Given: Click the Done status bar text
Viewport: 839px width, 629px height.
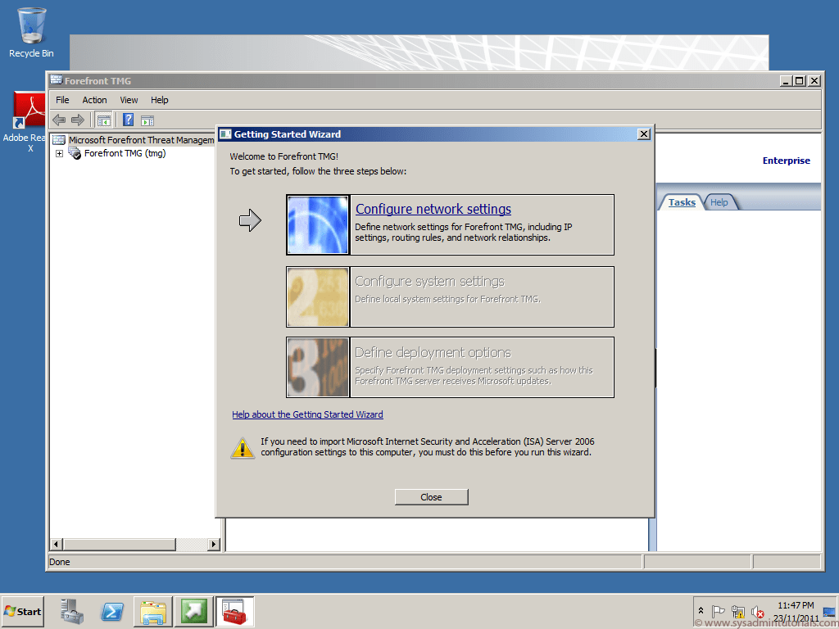Looking at the screenshot, I should point(59,562).
